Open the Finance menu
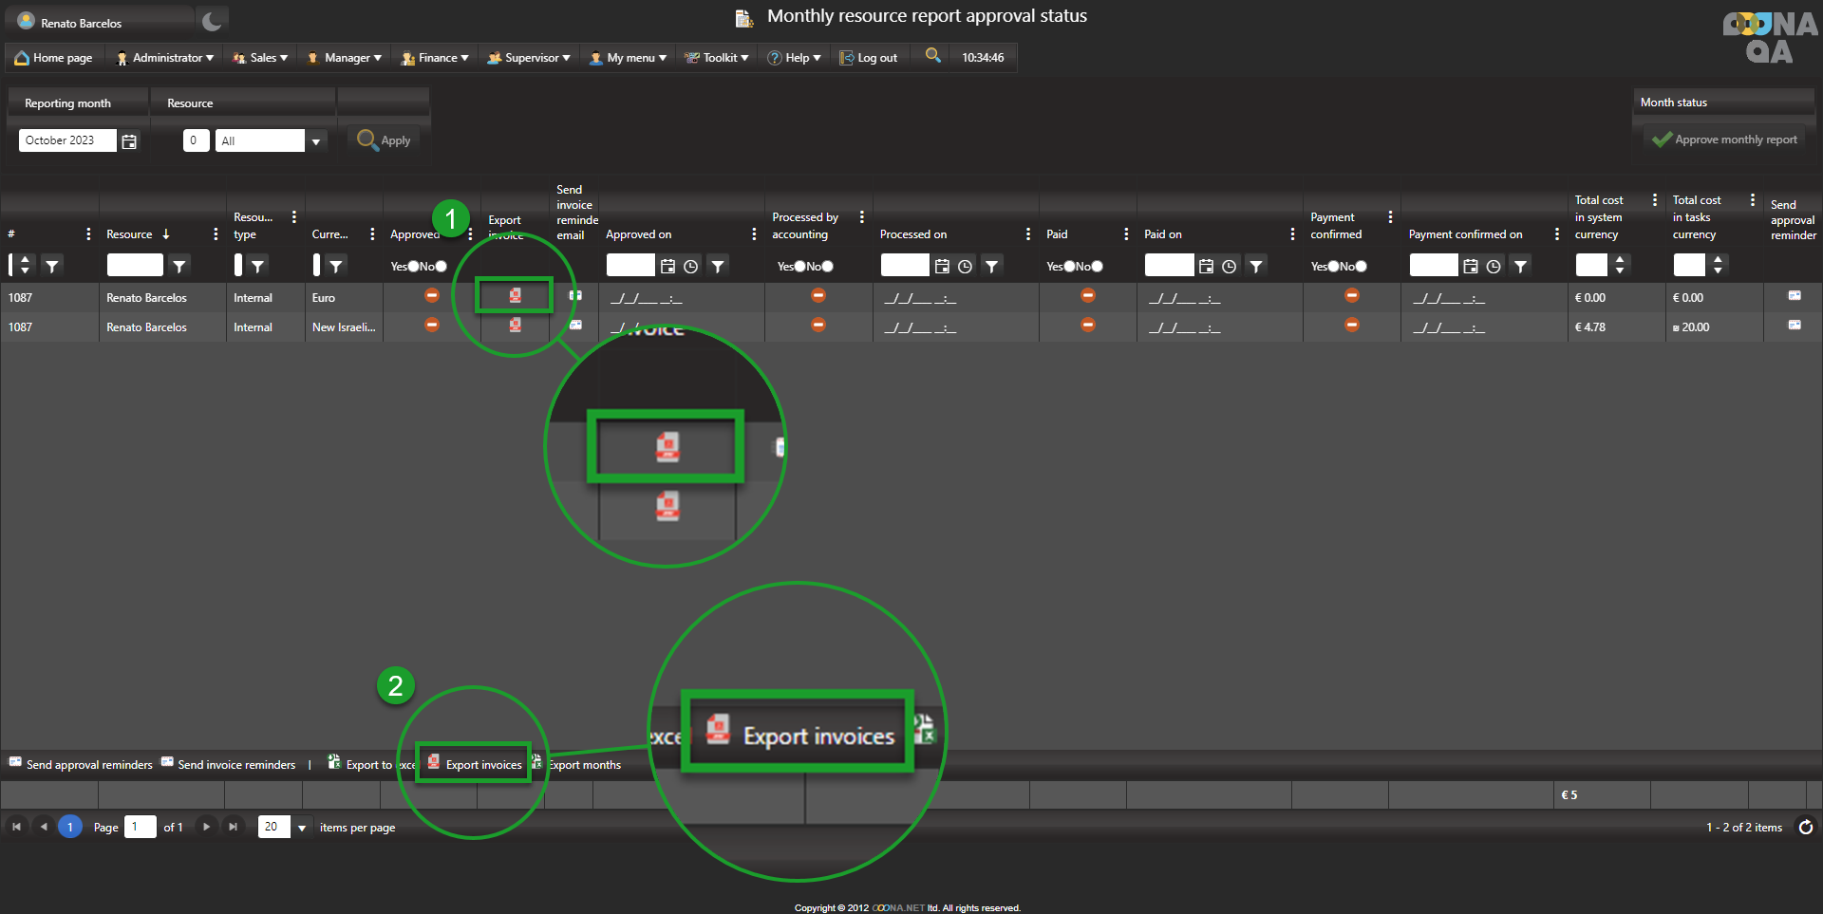 pos(436,58)
